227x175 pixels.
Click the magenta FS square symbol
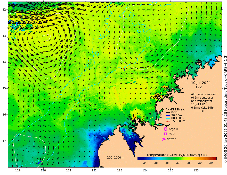coord(165,134)
